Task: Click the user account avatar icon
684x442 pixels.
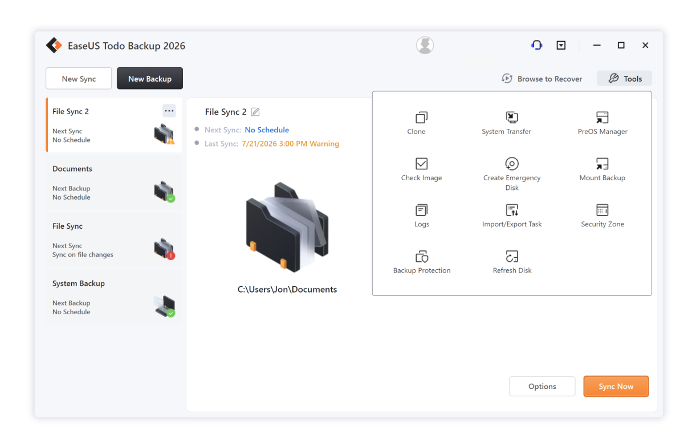Action: (425, 45)
